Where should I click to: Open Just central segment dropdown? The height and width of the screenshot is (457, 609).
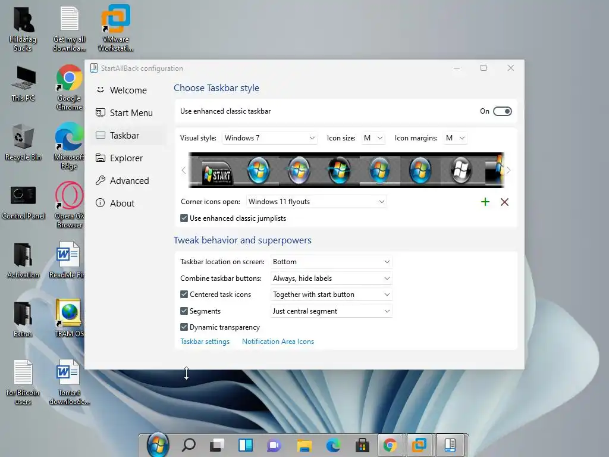pyautogui.click(x=331, y=311)
